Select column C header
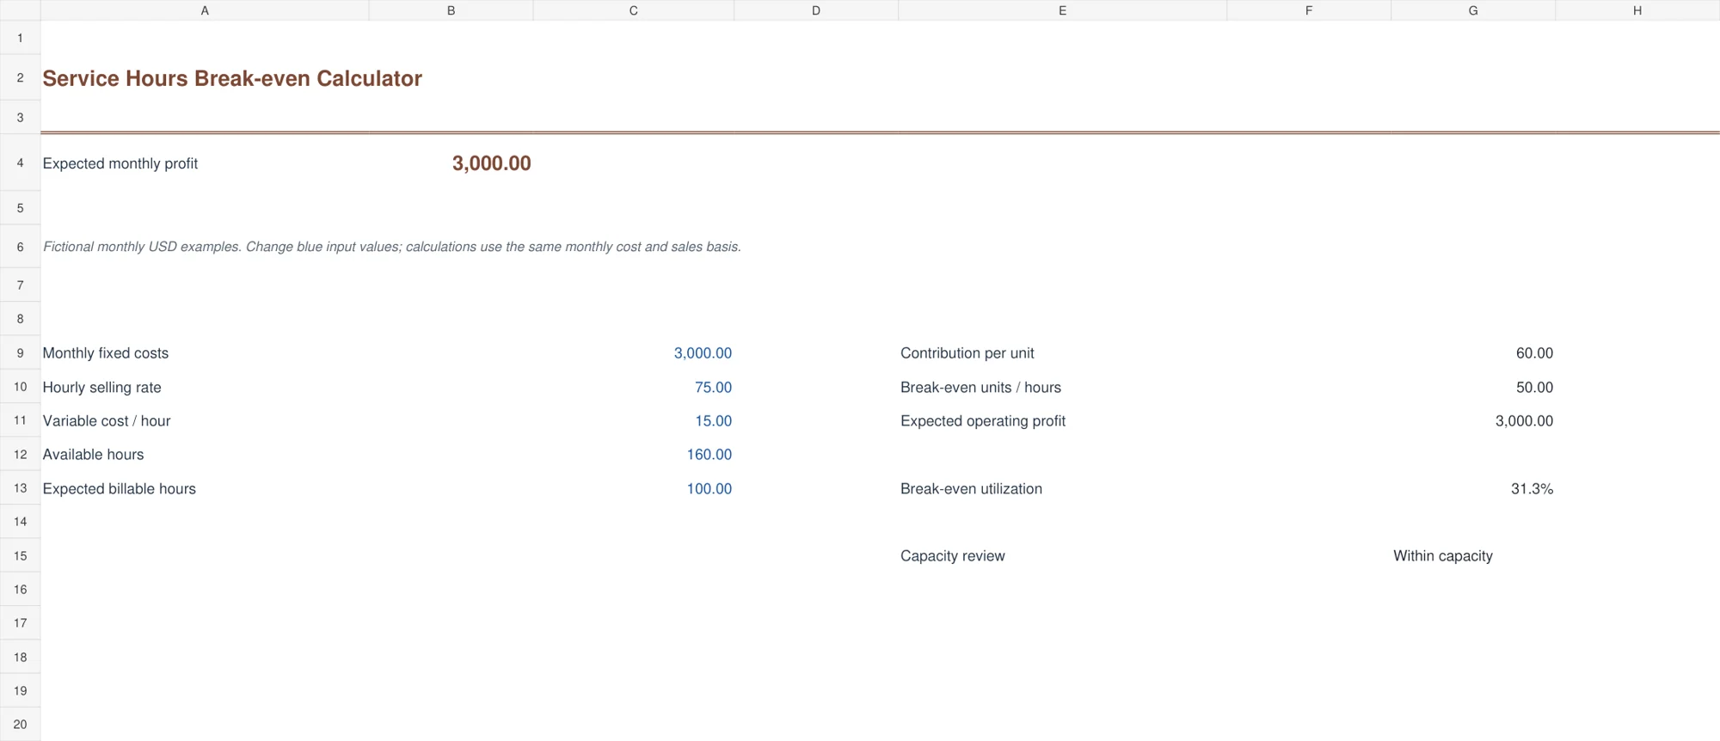The width and height of the screenshot is (1720, 741). pyautogui.click(x=634, y=10)
